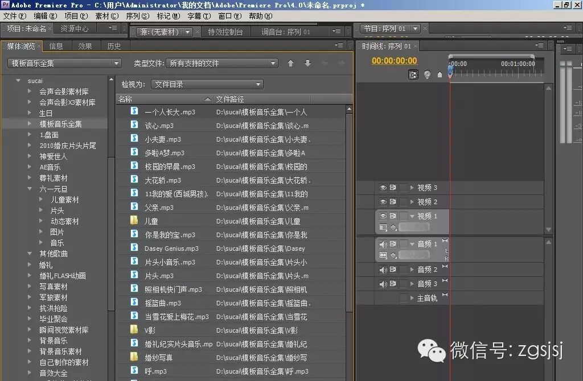
Task: Expand the 会声会影素材库 tree folder
Action: 30,91
